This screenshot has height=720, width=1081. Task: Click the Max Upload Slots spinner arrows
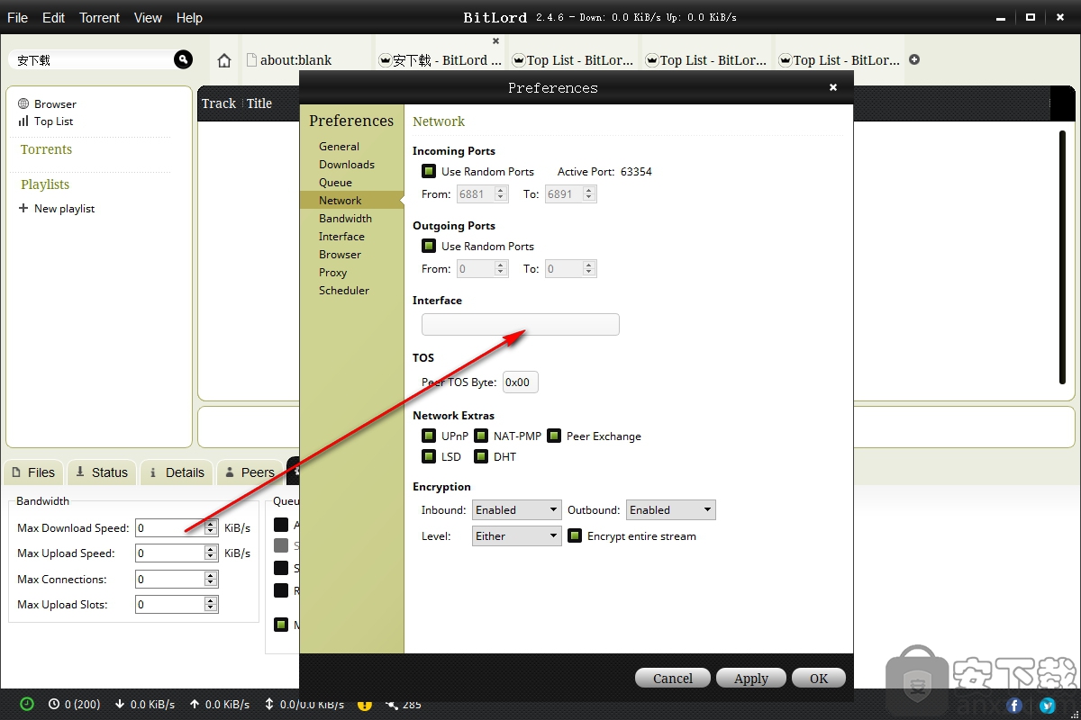tap(211, 604)
